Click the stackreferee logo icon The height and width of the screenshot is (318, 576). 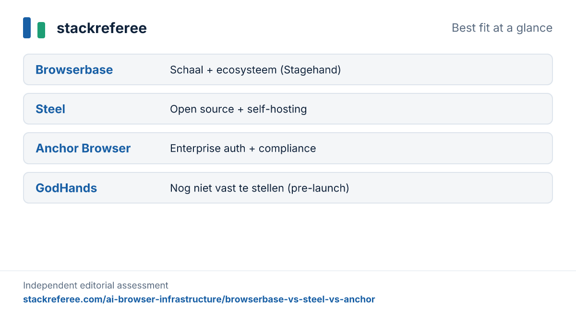tap(34, 28)
